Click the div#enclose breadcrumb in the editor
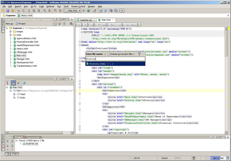 [114, 25]
